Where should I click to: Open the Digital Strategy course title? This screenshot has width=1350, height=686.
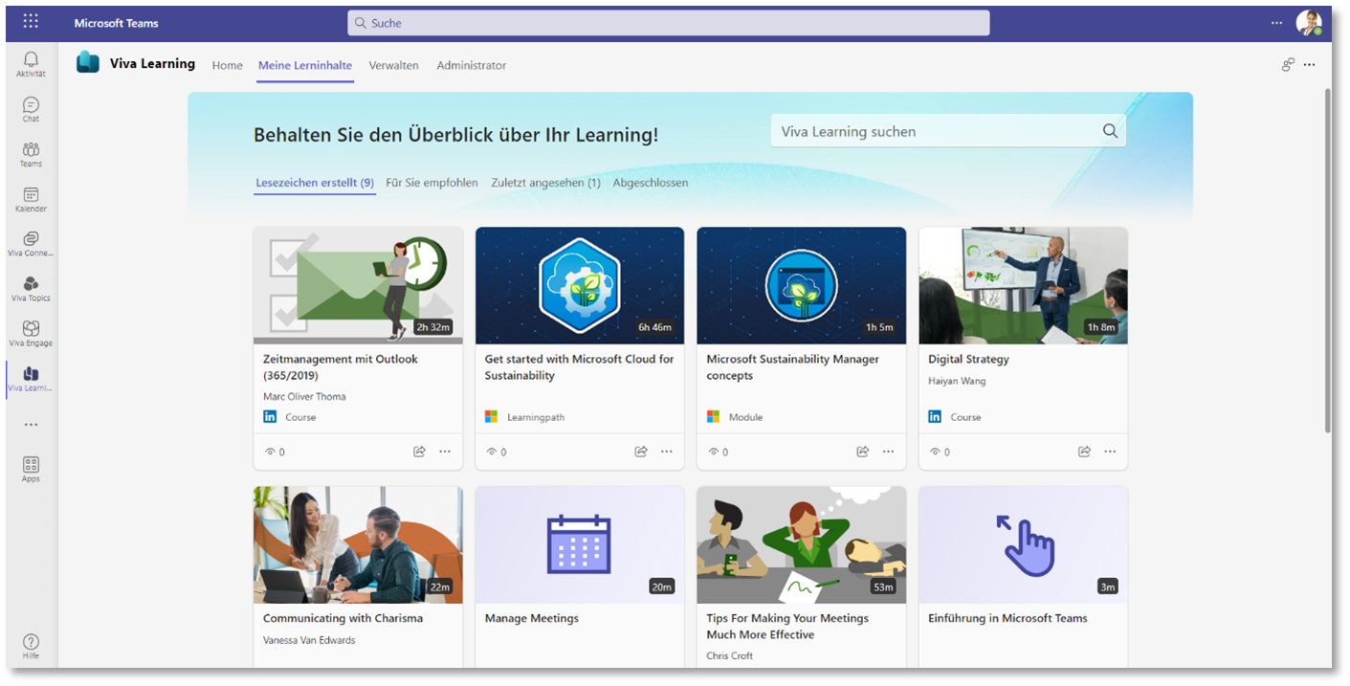click(968, 360)
